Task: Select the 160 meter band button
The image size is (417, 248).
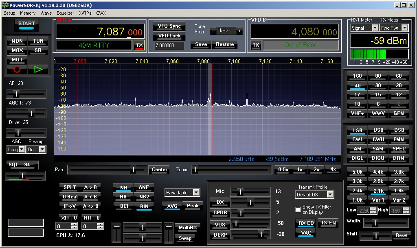Action: [358, 76]
